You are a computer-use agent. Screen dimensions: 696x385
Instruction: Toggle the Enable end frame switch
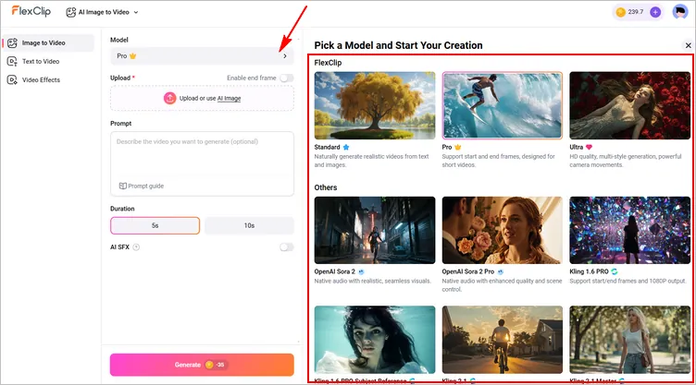click(x=286, y=78)
